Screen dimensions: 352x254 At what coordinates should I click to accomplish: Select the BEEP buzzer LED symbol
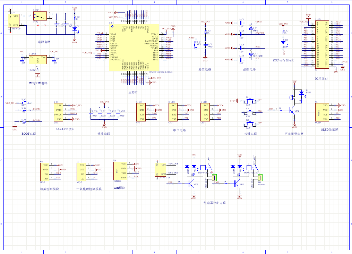301,93
